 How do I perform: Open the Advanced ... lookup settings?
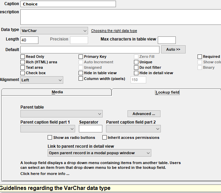(x=144, y=114)
